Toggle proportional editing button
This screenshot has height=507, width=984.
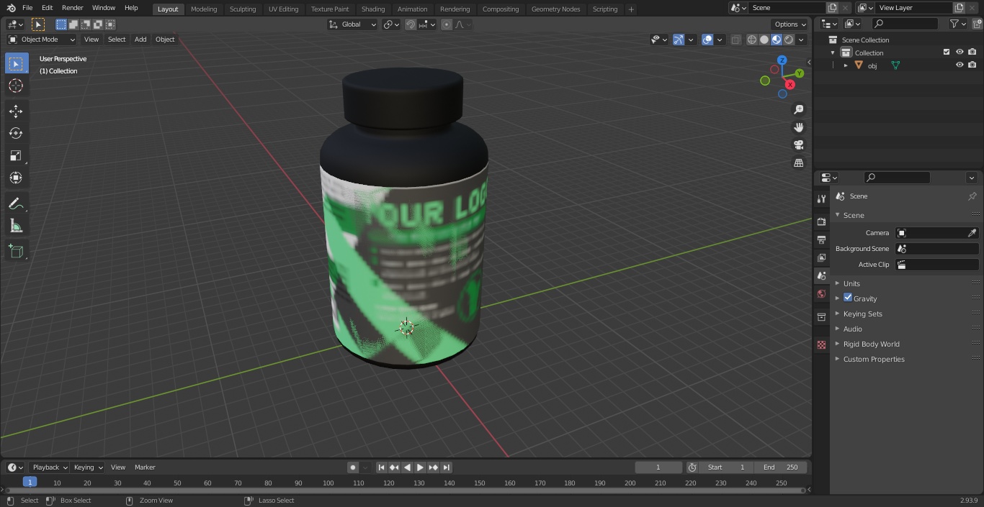click(x=447, y=24)
